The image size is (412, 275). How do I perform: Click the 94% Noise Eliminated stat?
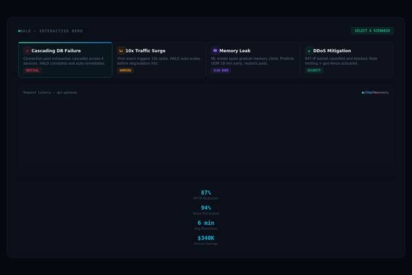tap(206, 210)
